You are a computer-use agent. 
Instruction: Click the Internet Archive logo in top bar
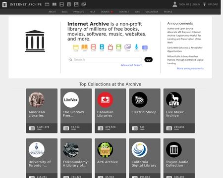[4, 4]
